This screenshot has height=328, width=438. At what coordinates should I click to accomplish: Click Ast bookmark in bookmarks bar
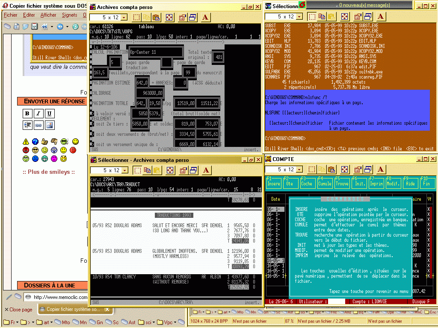coord(129,322)
